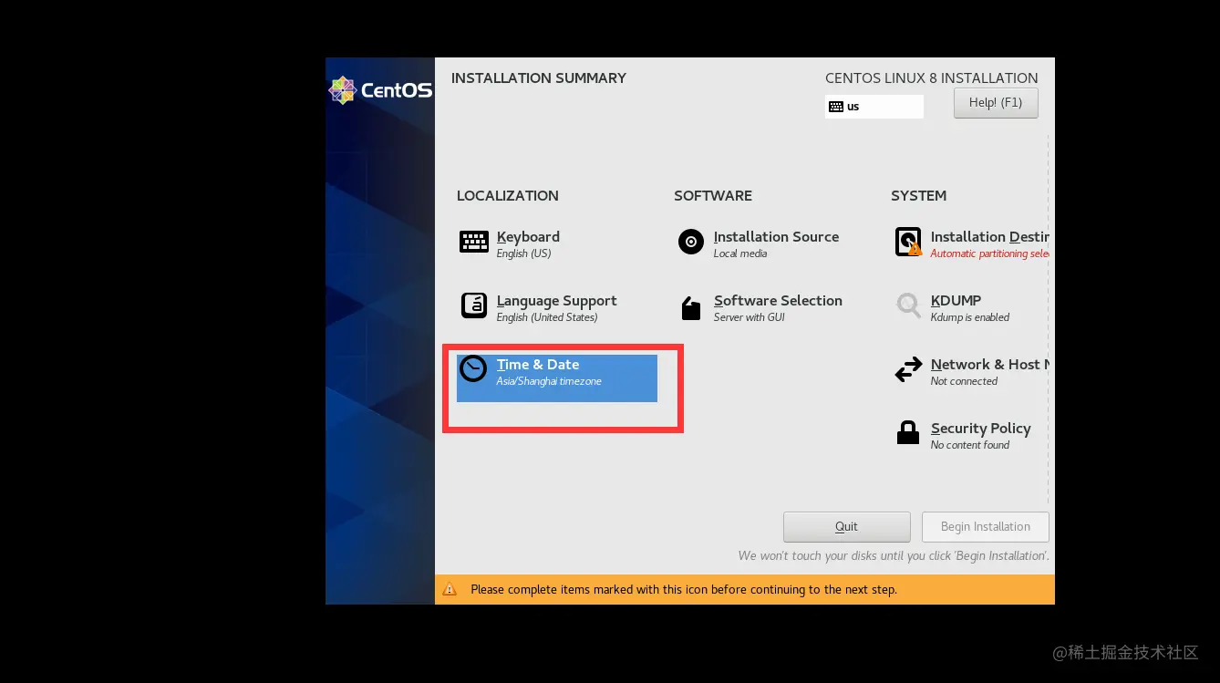Open the Security Policy entry
The height and width of the screenshot is (683, 1220).
click(x=972, y=434)
